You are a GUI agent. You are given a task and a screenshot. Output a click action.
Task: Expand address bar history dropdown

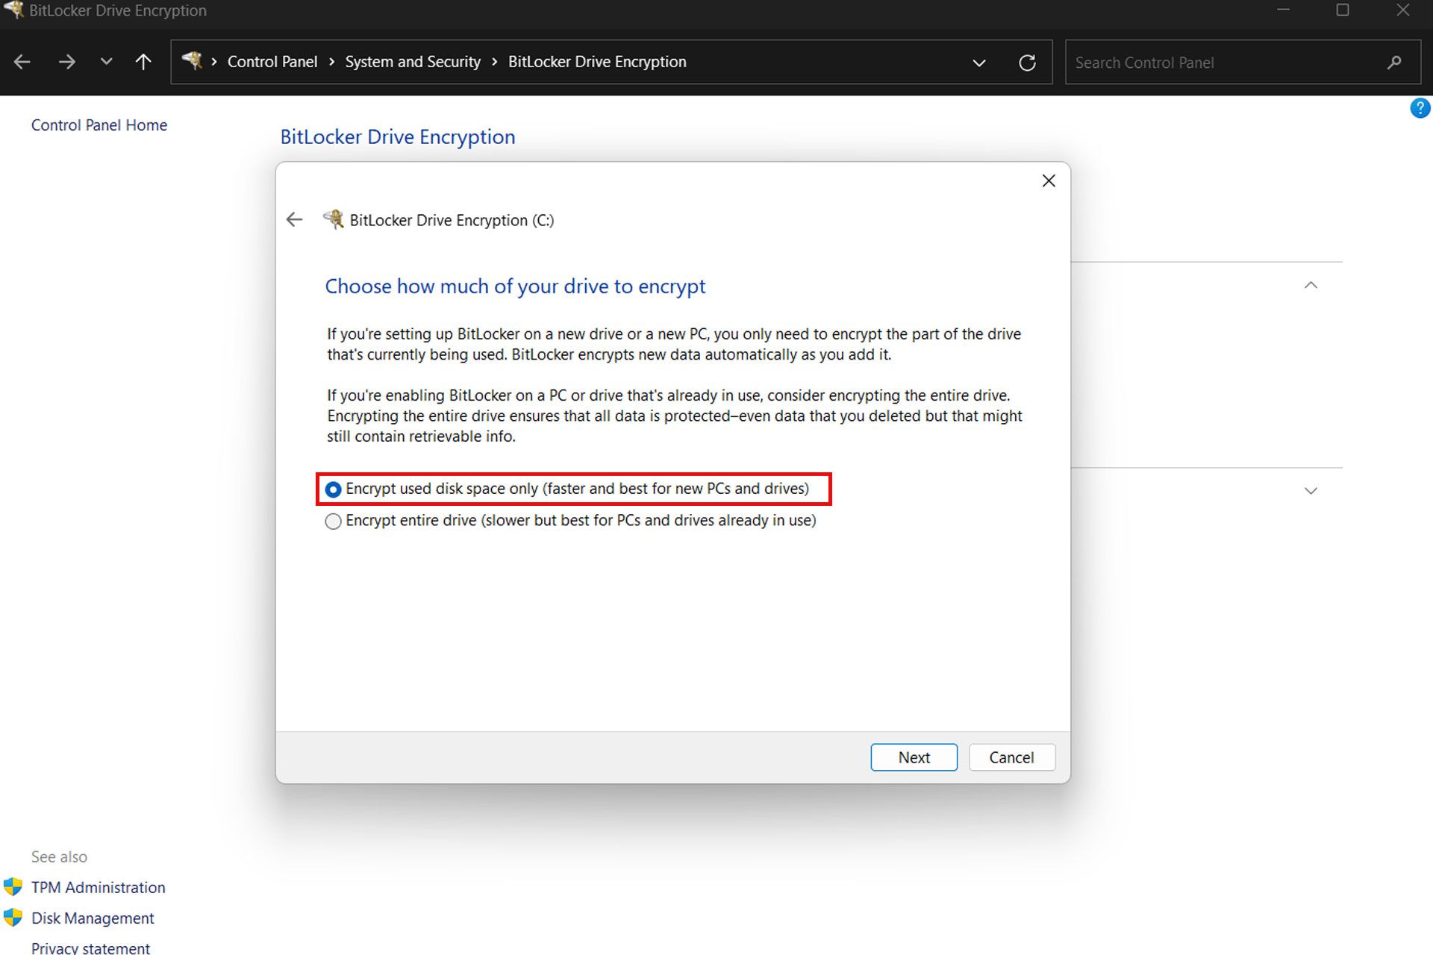[x=979, y=63]
